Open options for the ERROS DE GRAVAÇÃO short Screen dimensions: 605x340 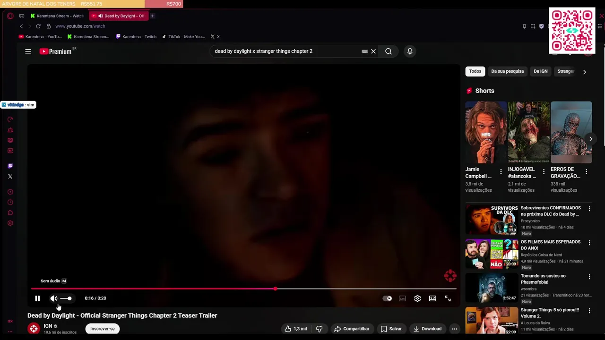click(587, 172)
